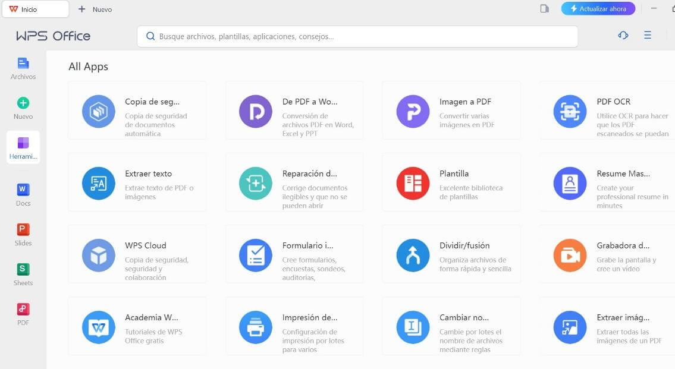Open the Academia WPS icon
This screenshot has width=675, height=369.
(99, 327)
